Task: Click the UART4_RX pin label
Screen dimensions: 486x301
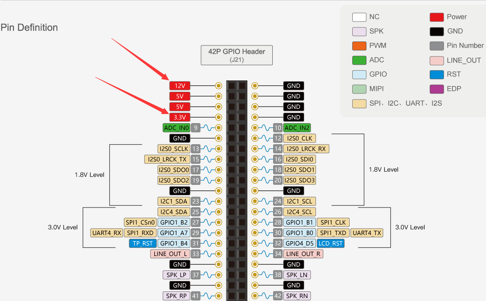Action: click(x=107, y=233)
